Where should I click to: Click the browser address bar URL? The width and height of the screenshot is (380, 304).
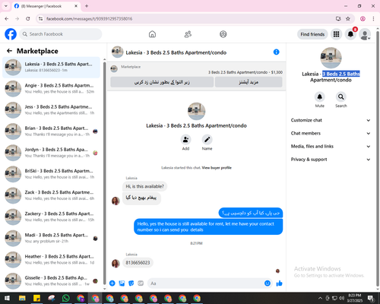(89, 19)
